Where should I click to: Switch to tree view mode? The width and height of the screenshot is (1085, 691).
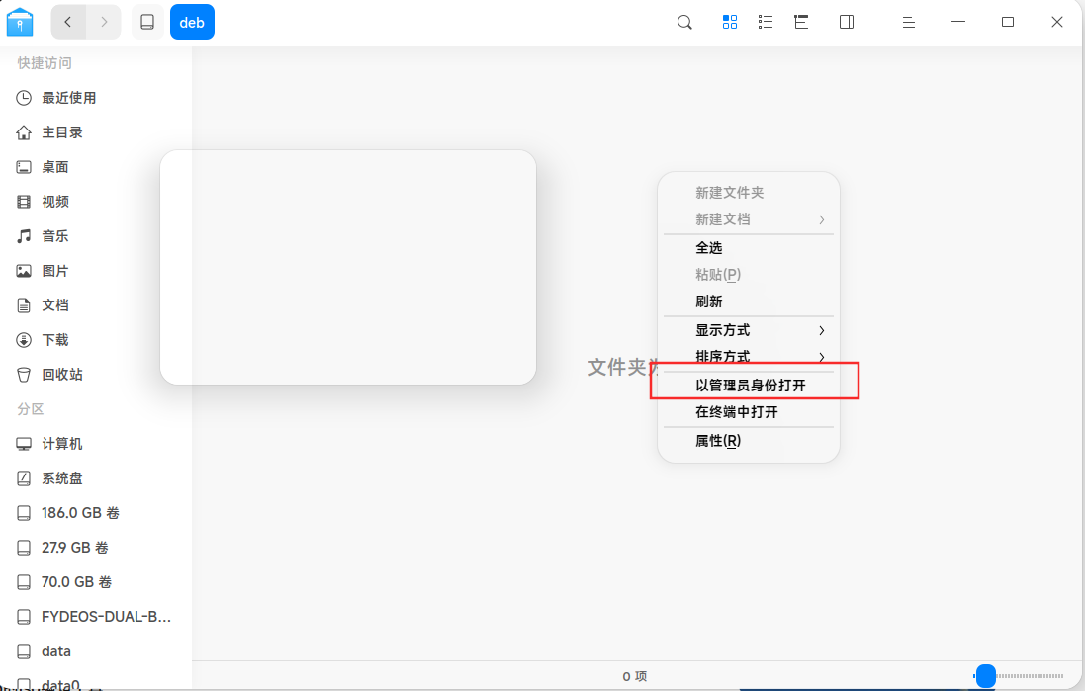801,22
